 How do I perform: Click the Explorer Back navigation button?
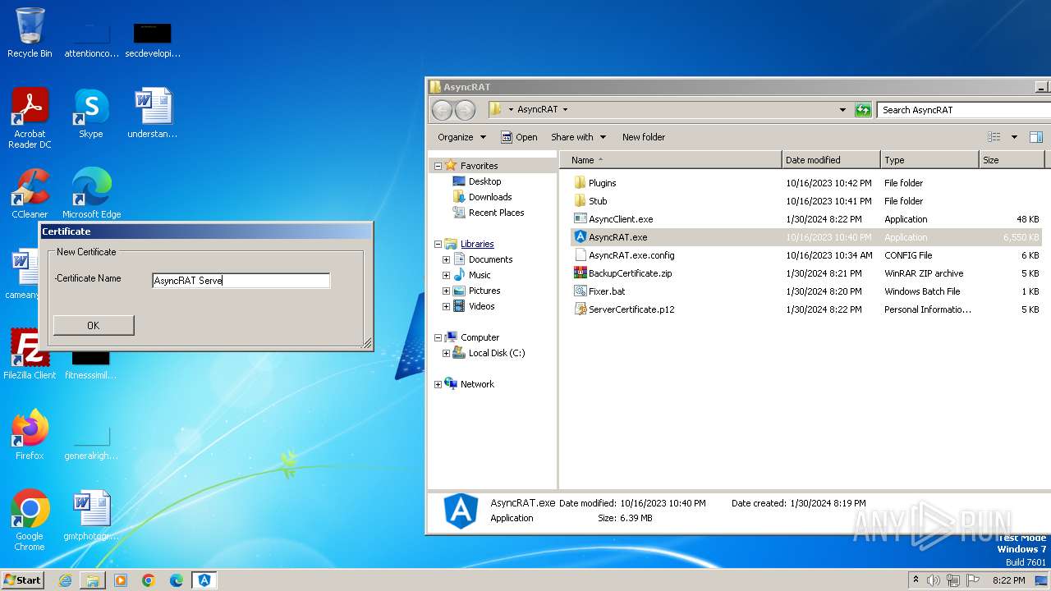click(x=442, y=110)
